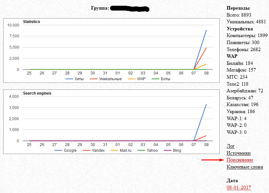
Task: Click the WAP-3: 0 entry
Action: point(237,132)
